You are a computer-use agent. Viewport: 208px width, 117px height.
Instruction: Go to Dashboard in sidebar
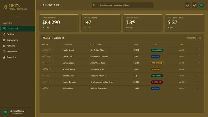18,29
